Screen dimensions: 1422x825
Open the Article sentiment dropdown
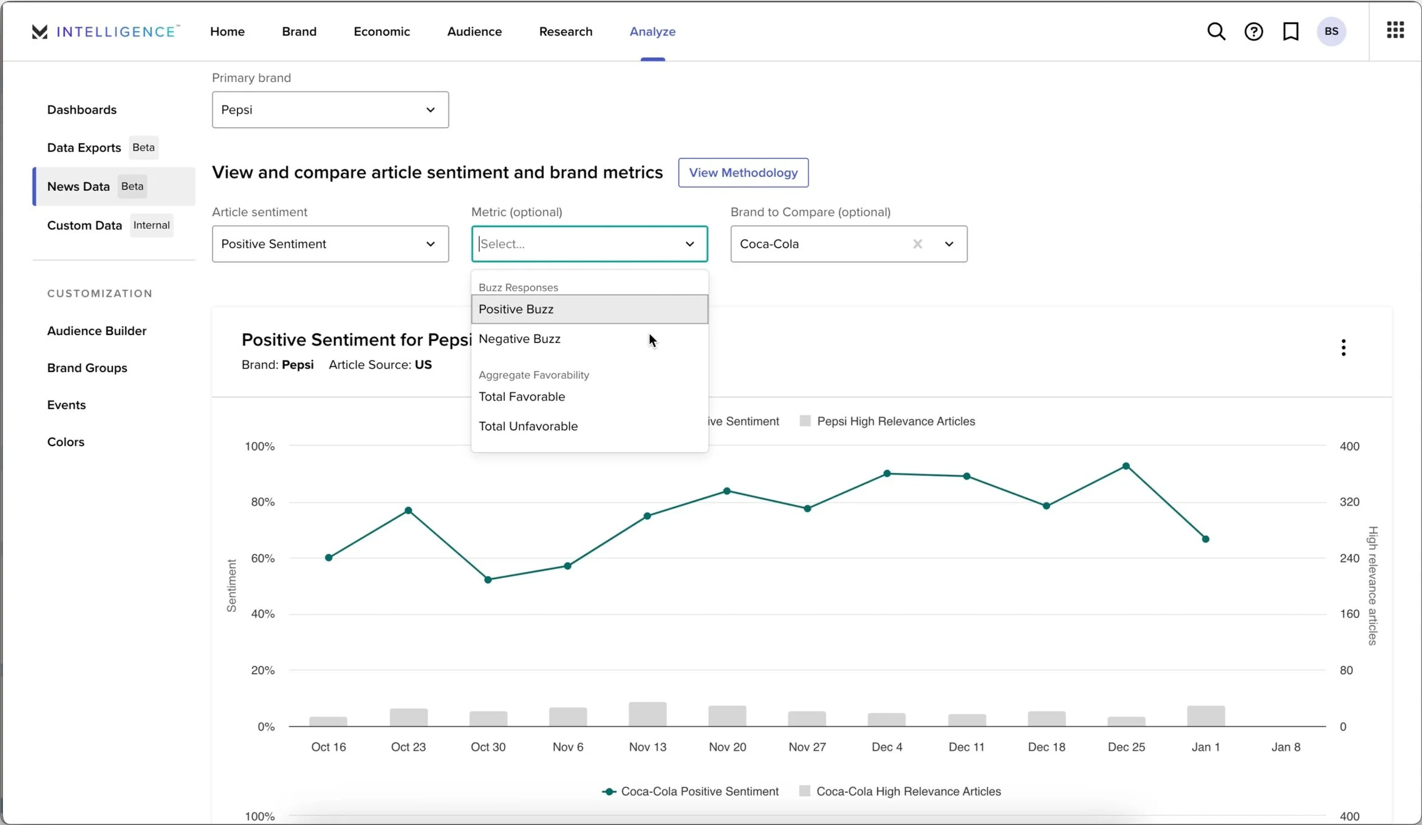(330, 244)
